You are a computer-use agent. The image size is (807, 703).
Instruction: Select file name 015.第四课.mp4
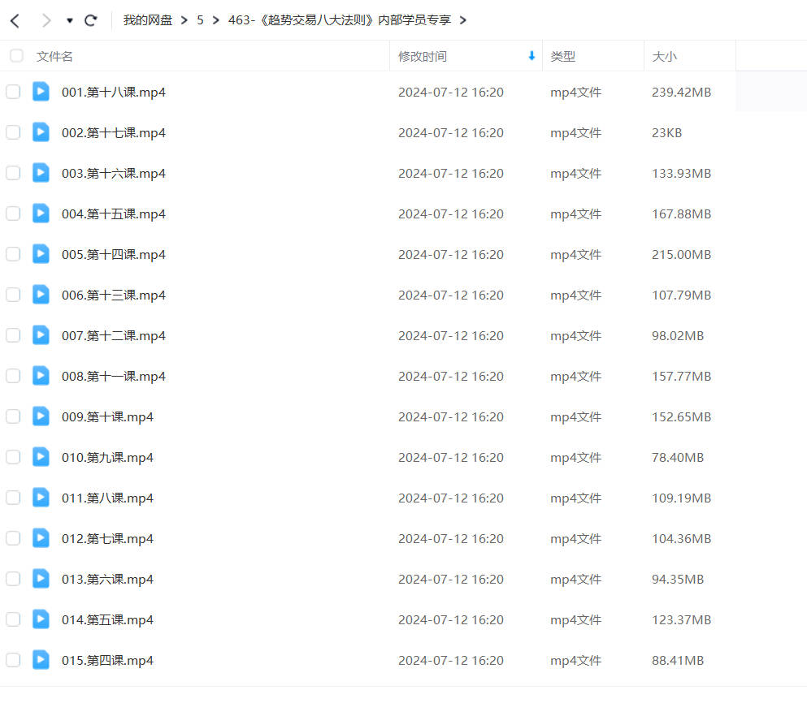click(107, 662)
